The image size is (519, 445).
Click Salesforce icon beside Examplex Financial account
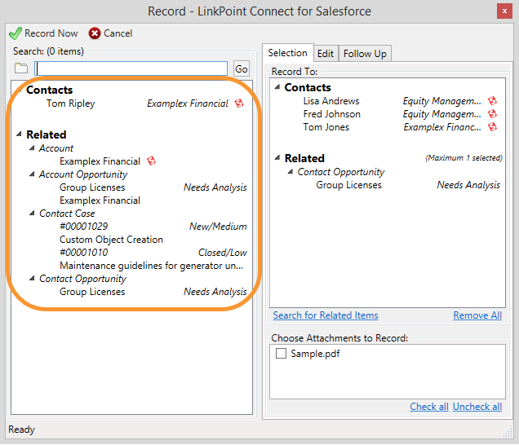click(x=151, y=161)
